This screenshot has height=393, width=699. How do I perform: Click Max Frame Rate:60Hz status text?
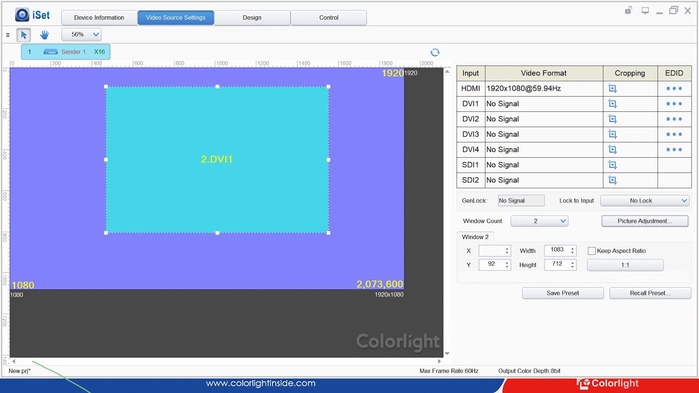point(449,371)
